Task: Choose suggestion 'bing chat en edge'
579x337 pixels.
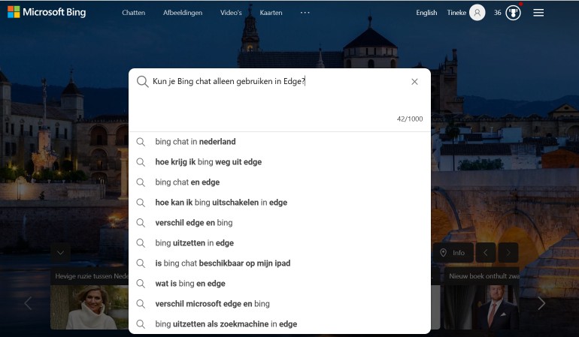Action: pos(280,182)
